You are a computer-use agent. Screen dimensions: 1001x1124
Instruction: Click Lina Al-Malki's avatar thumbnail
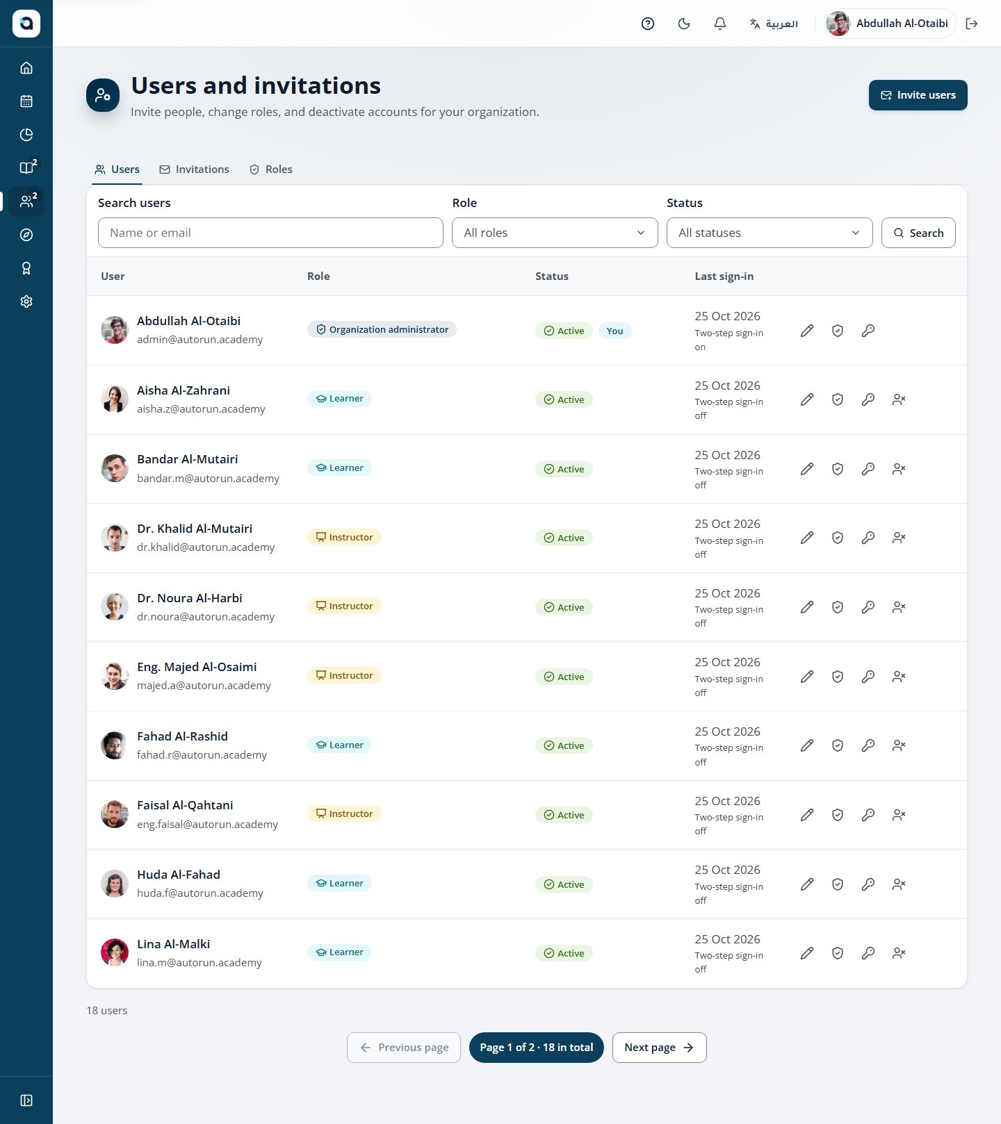pos(115,953)
